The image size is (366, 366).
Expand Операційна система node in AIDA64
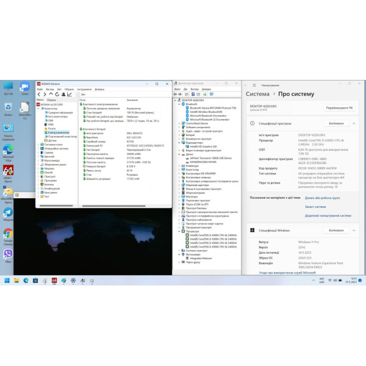pos(38,148)
